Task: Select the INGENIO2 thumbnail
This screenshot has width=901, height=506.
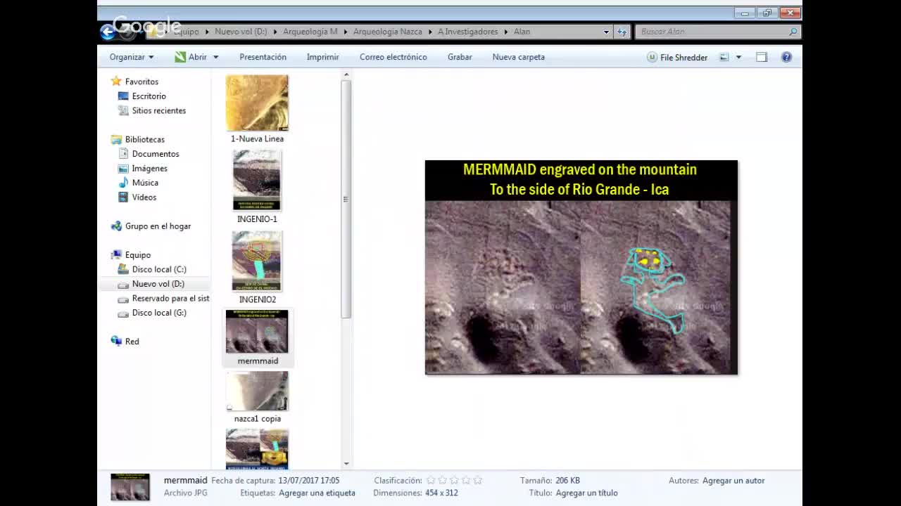Action: [x=257, y=261]
